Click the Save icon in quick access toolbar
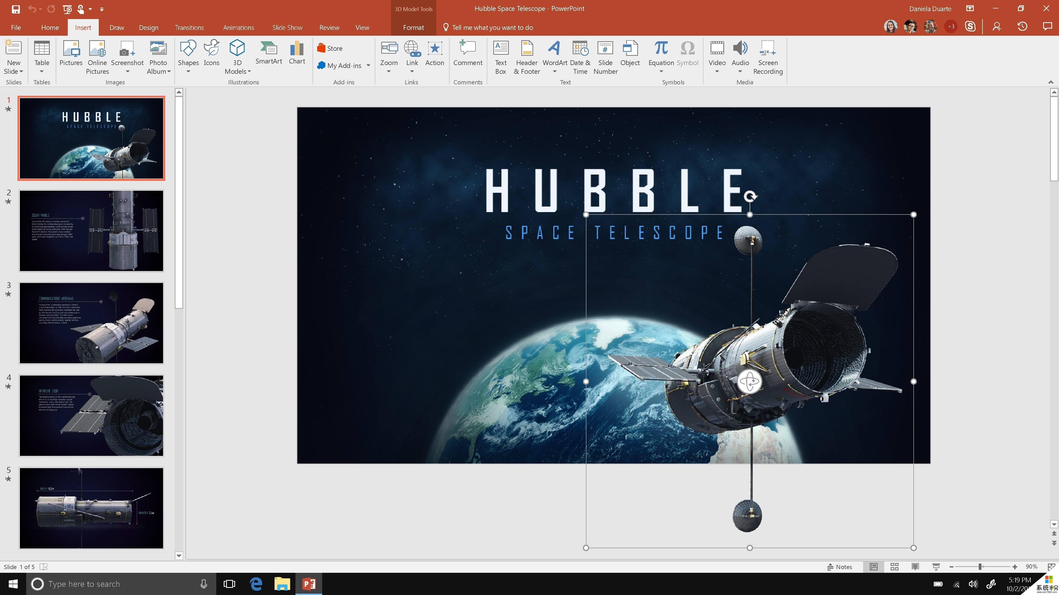 pyautogui.click(x=16, y=9)
